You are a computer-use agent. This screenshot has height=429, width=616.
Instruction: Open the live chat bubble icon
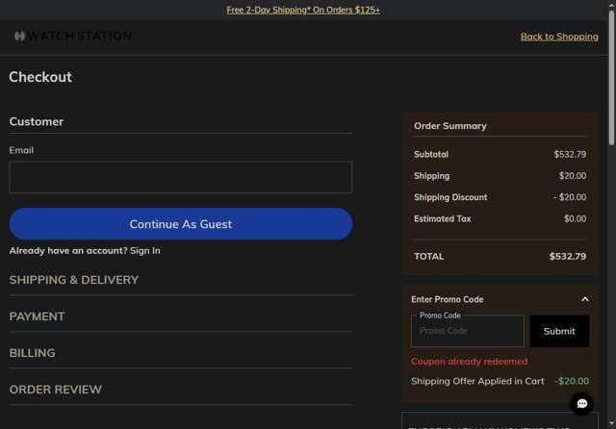coord(581,403)
